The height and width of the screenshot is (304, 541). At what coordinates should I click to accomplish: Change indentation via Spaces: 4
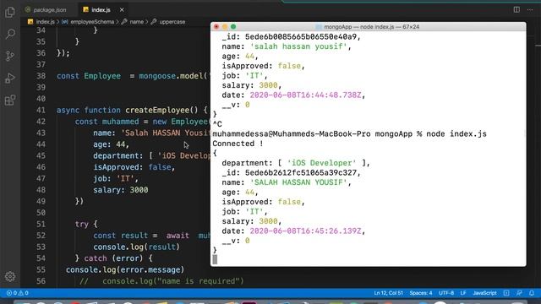point(421,293)
